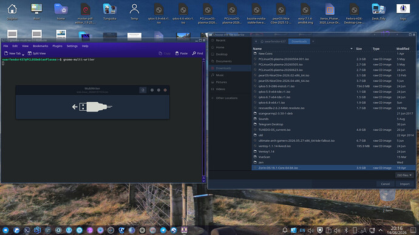Click Paste in Konsole toolbar
The width and height of the screenshot is (419, 235).
pyautogui.click(x=181, y=53)
